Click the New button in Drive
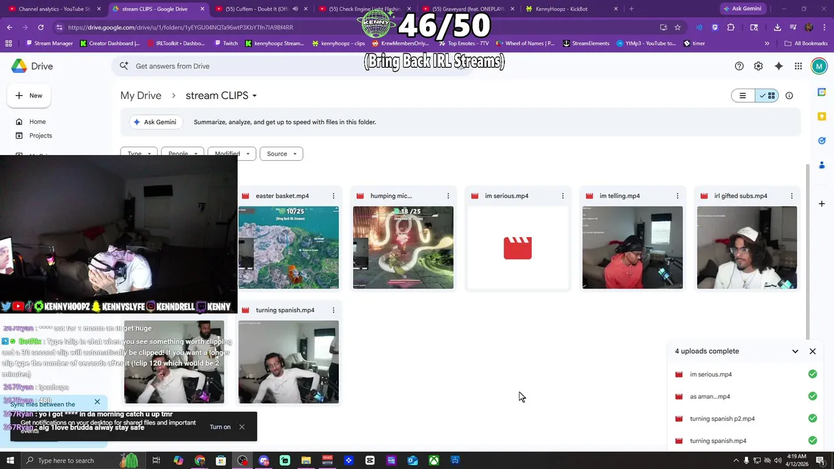The width and height of the screenshot is (834, 469). point(29,96)
